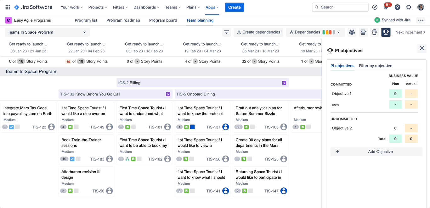Click the stacked cards backlog icon
The width and height of the screenshot is (430, 208).
(363, 32)
